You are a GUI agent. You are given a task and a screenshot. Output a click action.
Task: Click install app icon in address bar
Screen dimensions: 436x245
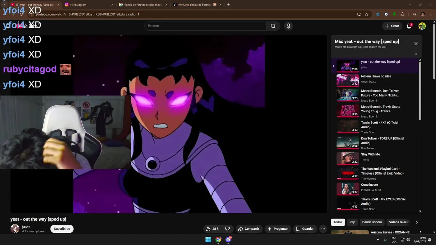tap(359, 14)
